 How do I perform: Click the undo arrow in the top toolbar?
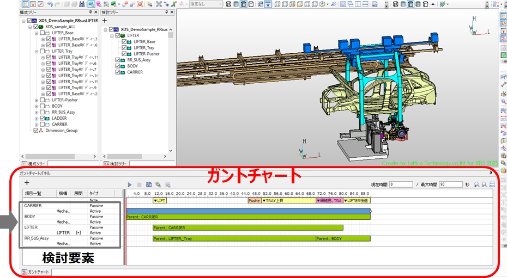click(50, 4)
